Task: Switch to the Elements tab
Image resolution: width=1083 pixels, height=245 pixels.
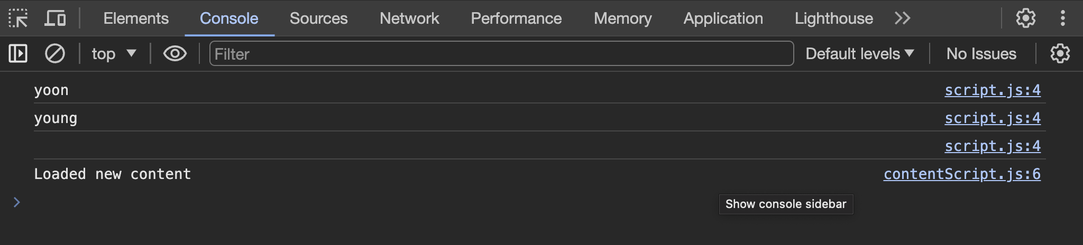Action: point(136,18)
